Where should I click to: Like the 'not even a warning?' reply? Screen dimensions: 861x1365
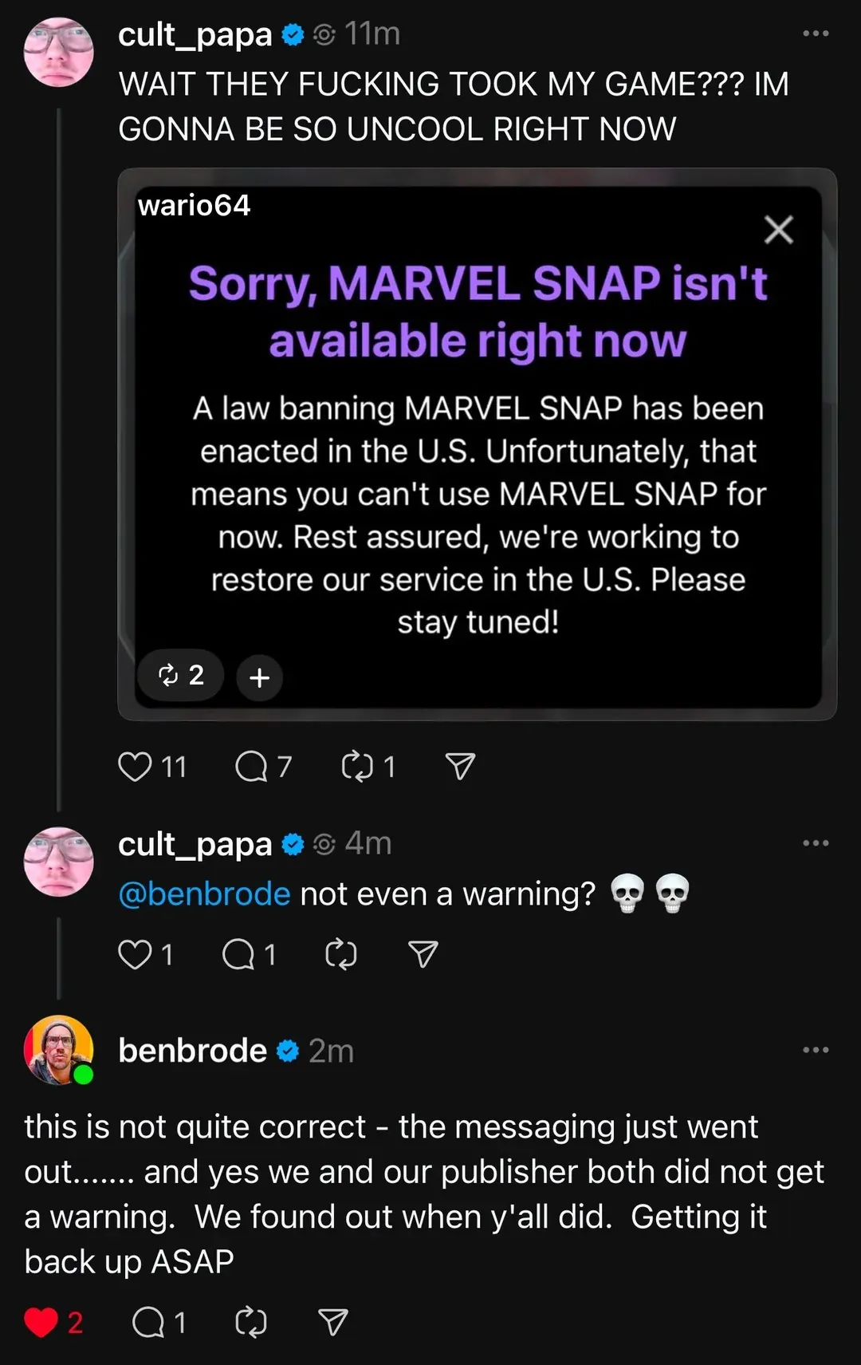(135, 954)
